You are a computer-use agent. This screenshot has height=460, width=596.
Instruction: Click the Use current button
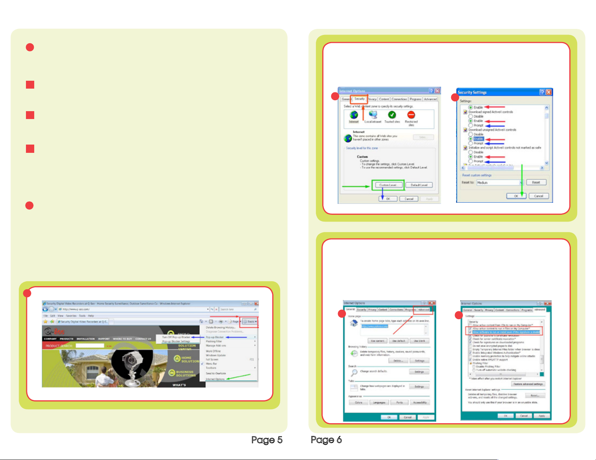(377, 341)
